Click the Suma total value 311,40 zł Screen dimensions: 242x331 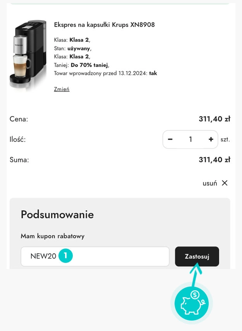tap(214, 159)
